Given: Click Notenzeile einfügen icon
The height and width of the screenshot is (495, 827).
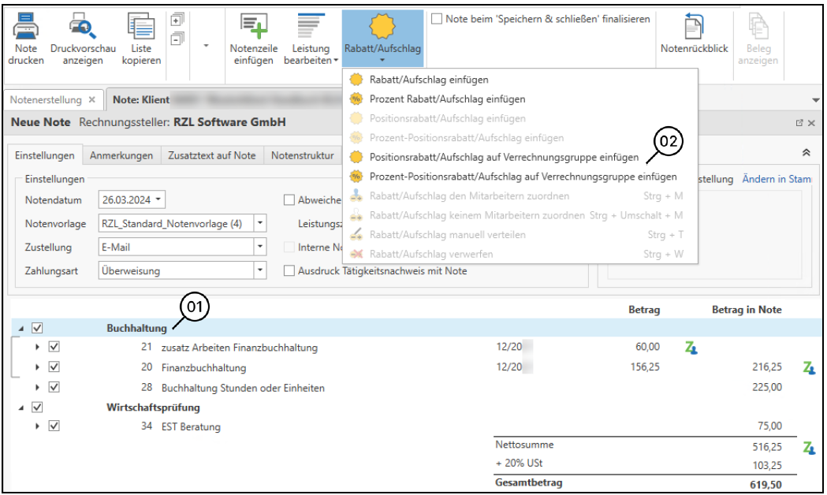Looking at the screenshot, I should pos(253,28).
